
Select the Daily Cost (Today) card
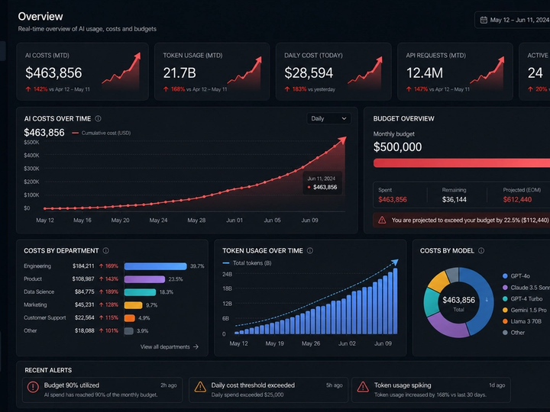334,72
